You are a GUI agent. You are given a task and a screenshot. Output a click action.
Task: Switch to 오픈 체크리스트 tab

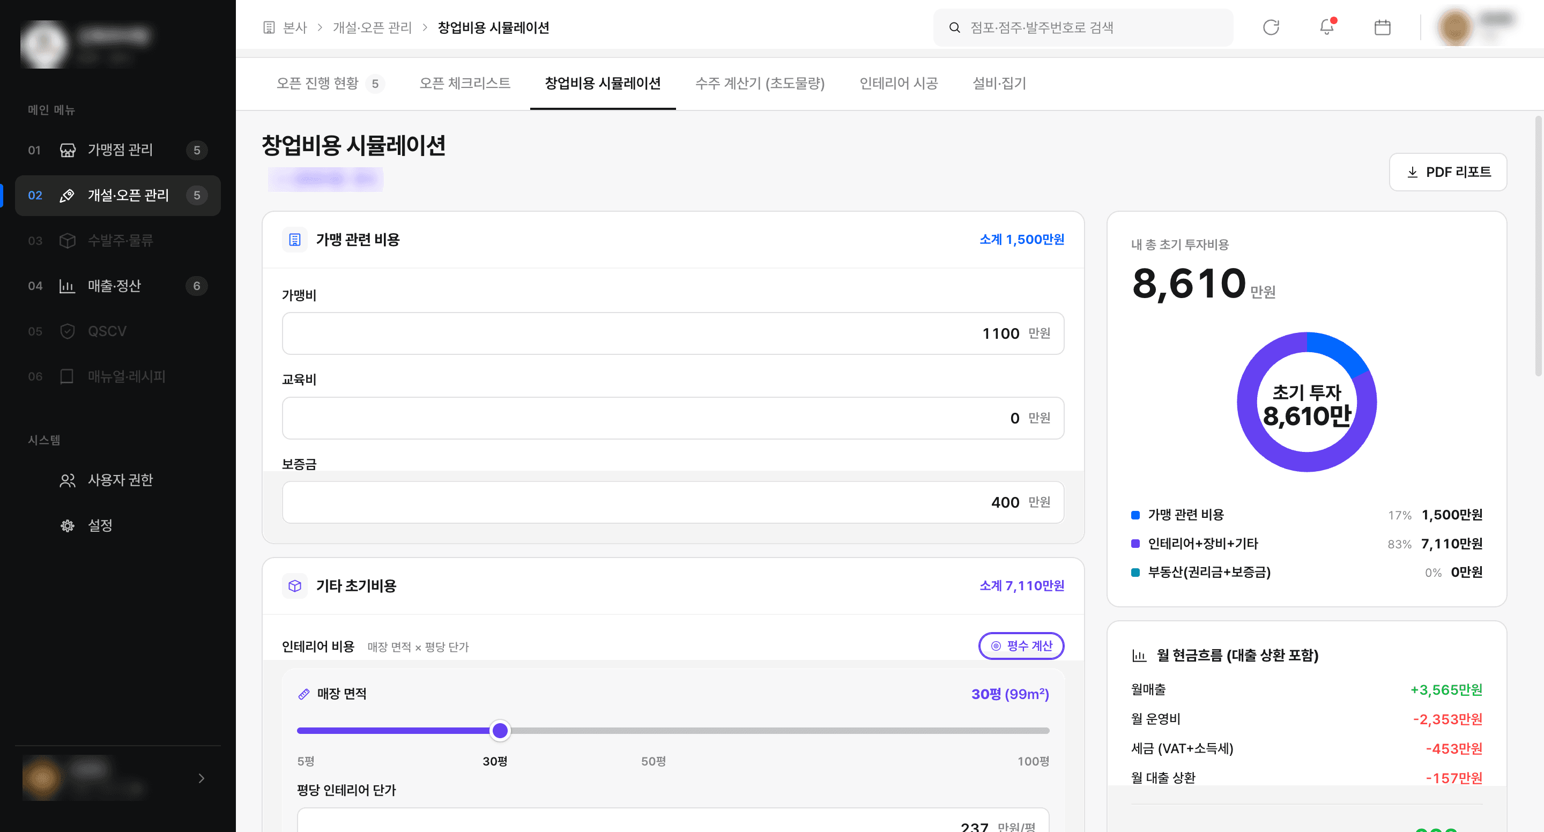pyautogui.click(x=464, y=83)
